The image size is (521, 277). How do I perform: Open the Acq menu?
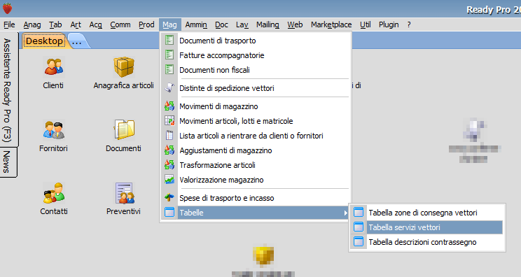[x=96, y=24]
